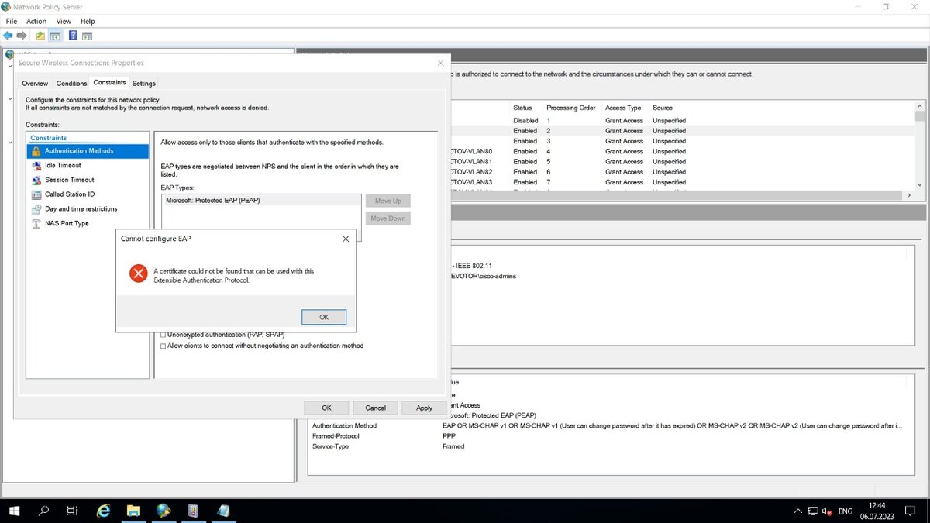
Task: Click the EVOTOR\cisco-admins condition value
Action: coord(483,276)
